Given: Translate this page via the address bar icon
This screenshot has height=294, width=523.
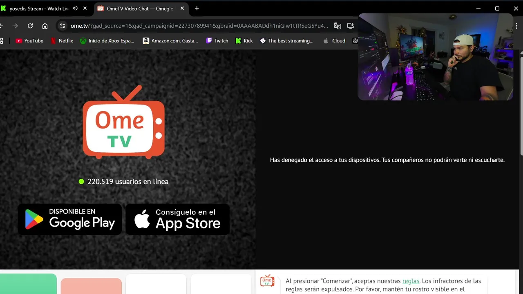Looking at the screenshot, I should point(337,26).
